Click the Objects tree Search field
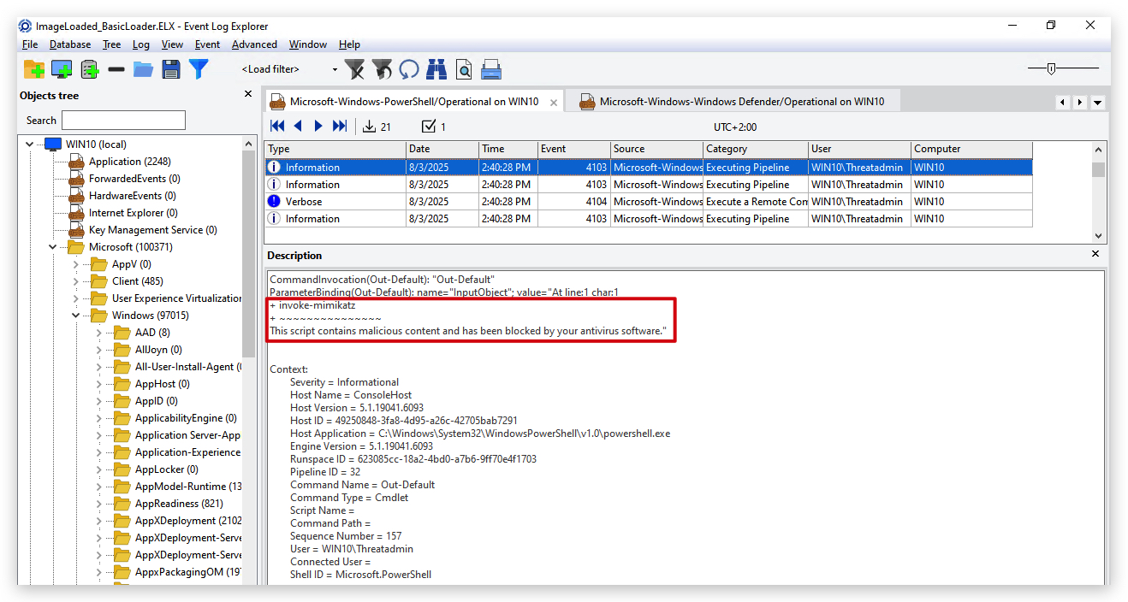Viewport: 1128px width, 602px height. click(x=123, y=121)
